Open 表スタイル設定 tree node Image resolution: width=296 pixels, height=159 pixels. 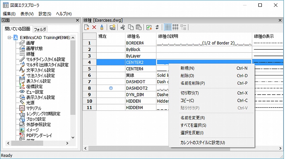pos(38,81)
